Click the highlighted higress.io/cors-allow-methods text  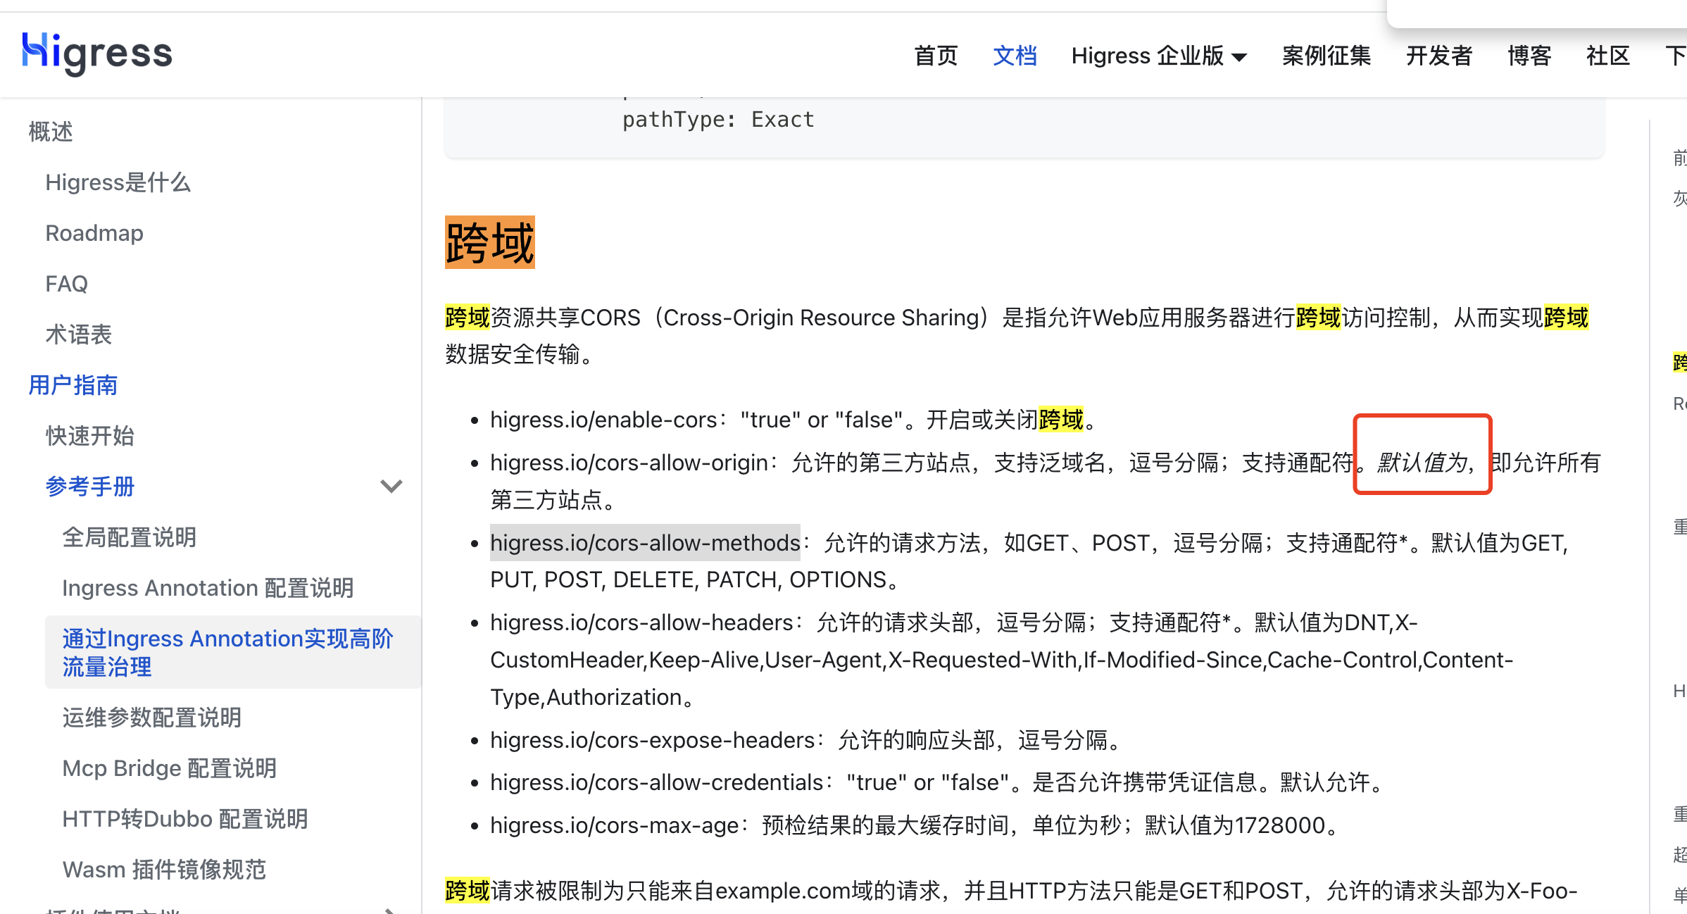645,543
